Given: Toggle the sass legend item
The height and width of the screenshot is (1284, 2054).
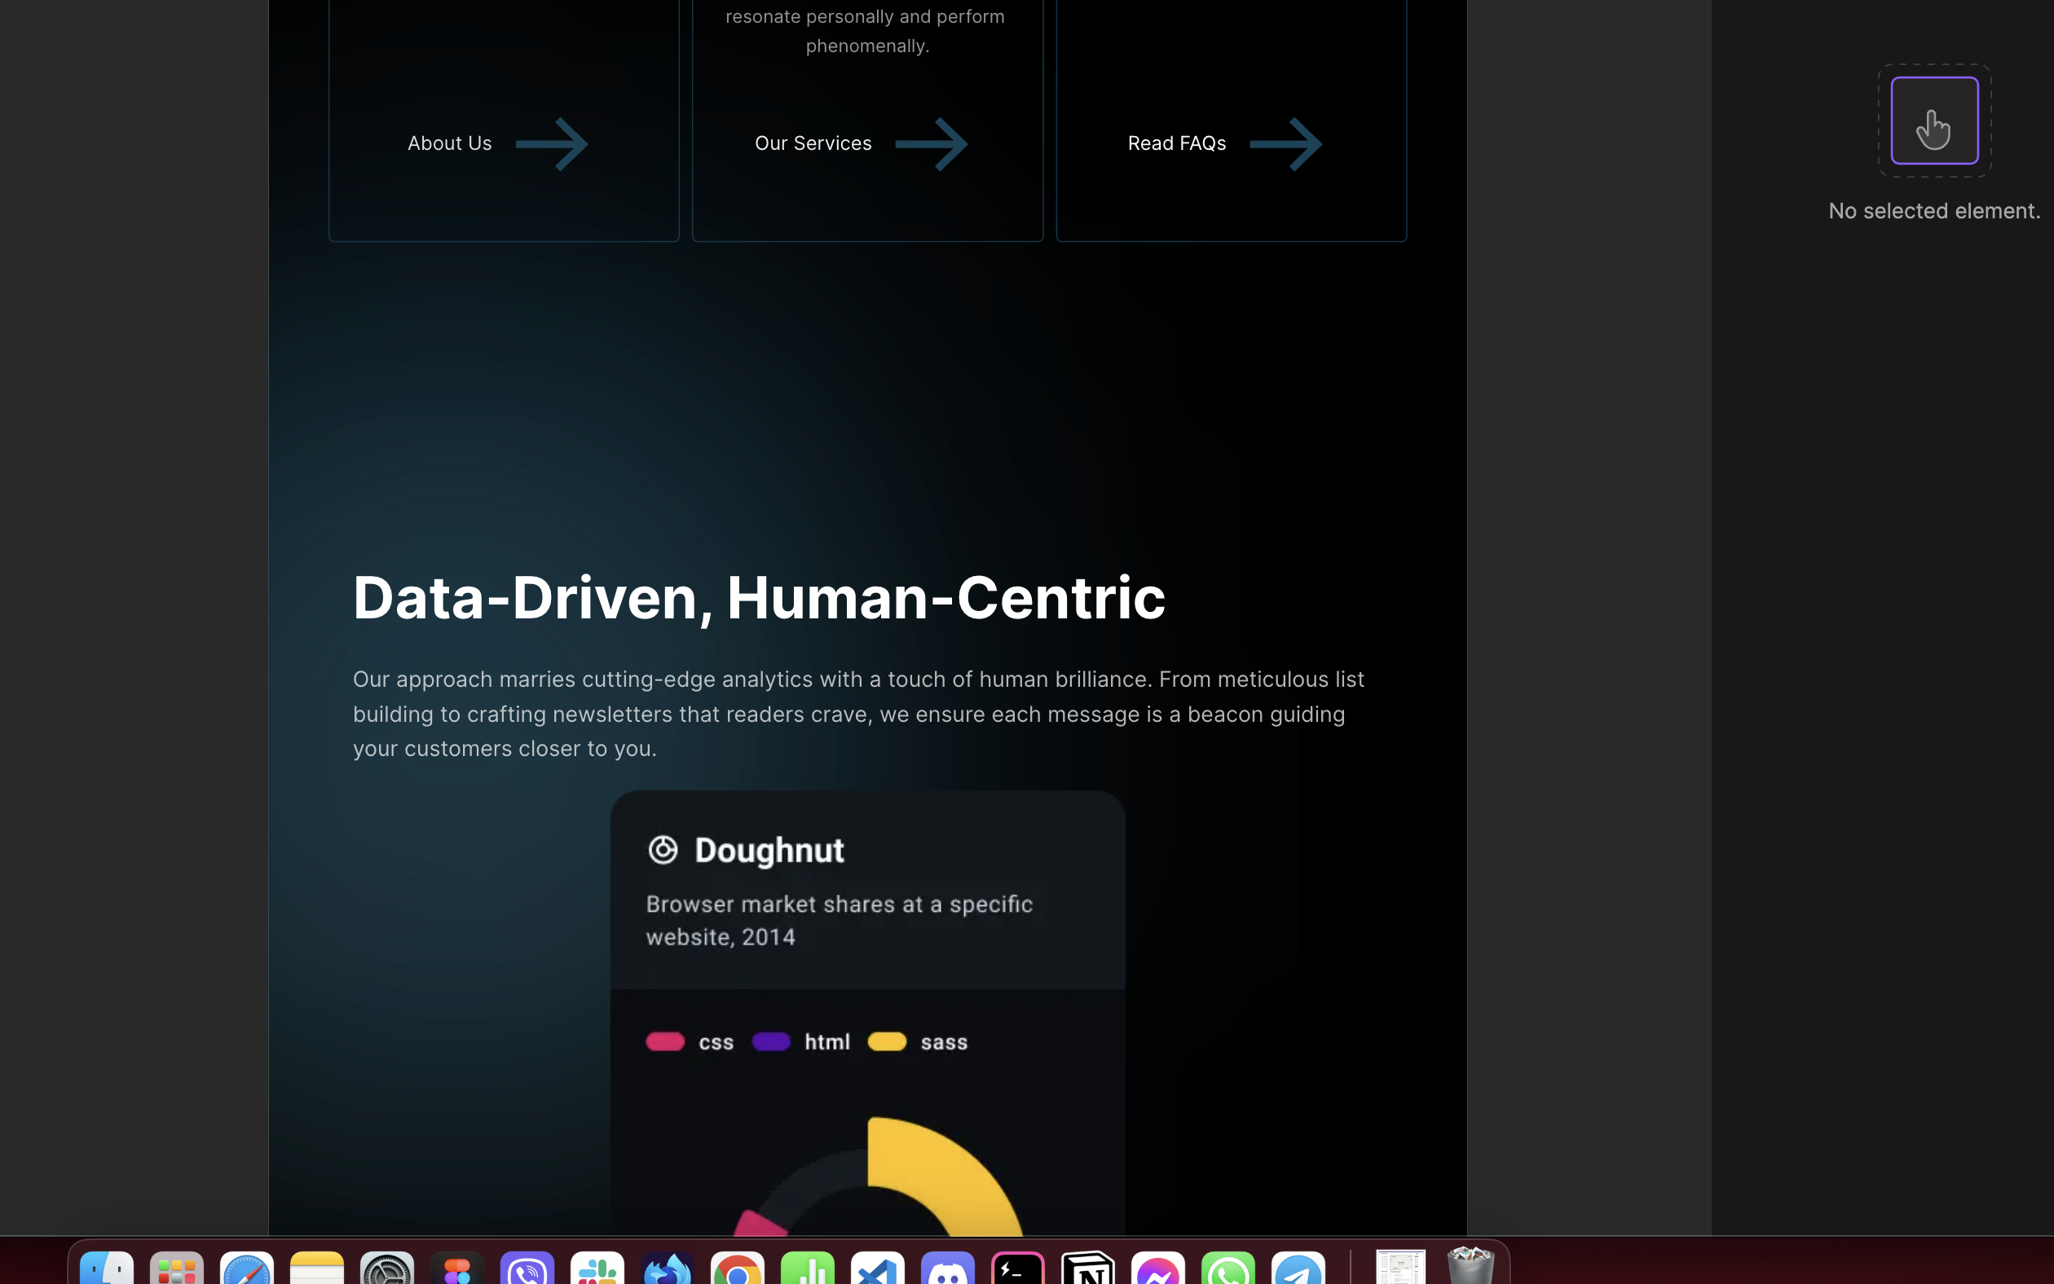Looking at the screenshot, I should pos(918,1042).
